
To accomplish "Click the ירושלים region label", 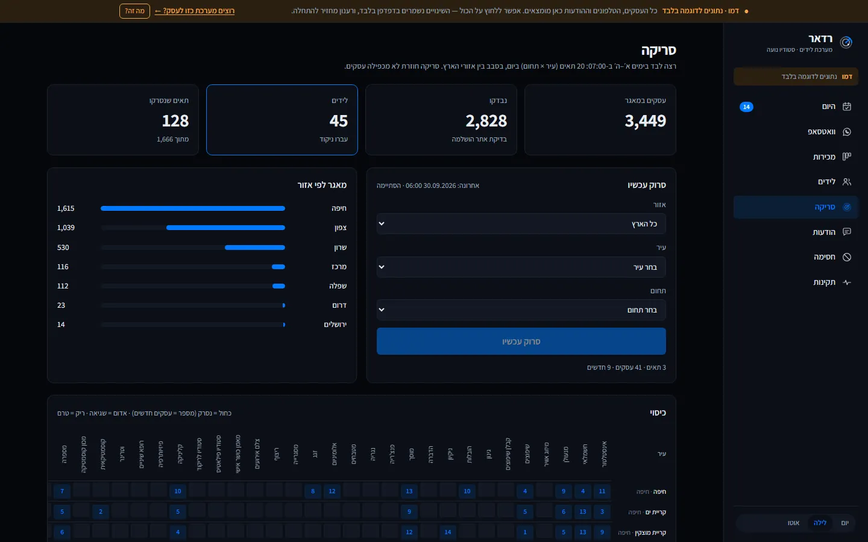I will pyautogui.click(x=335, y=325).
